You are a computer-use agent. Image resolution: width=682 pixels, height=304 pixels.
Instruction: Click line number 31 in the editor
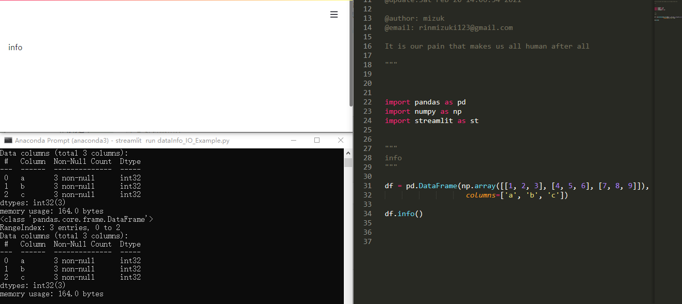click(367, 186)
